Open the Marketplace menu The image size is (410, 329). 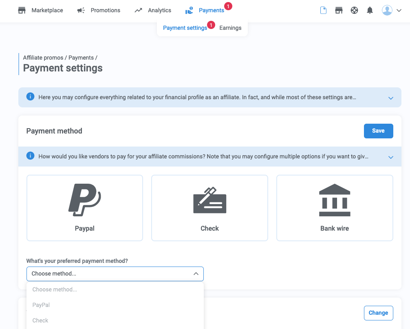[41, 11]
